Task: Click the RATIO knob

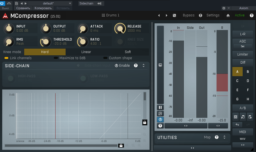Action: (x=83, y=41)
